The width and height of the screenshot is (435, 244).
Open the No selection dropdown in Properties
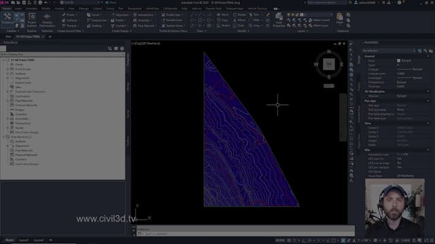click(388, 51)
